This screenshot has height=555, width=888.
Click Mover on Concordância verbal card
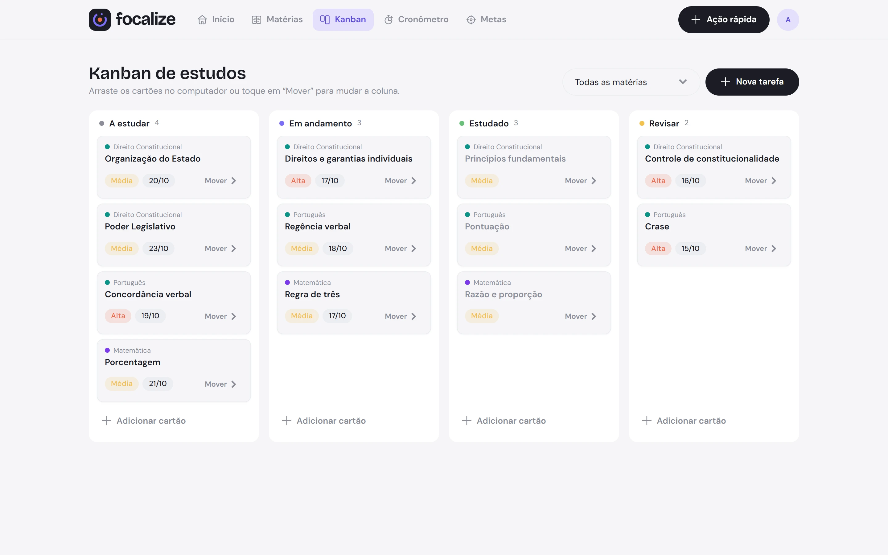[x=220, y=316]
